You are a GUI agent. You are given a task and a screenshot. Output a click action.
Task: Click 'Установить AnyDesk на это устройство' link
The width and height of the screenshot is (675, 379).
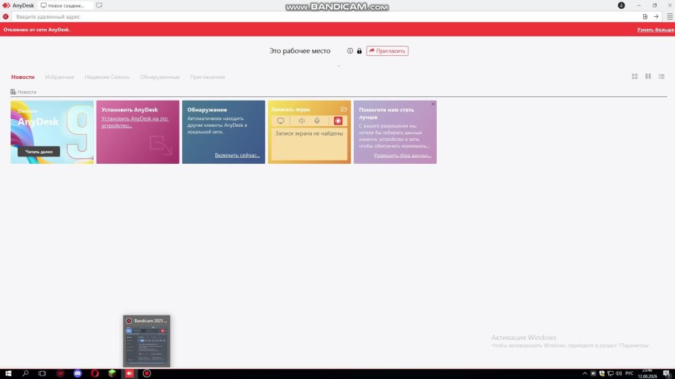pyautogui.click(x=135, y=122)
